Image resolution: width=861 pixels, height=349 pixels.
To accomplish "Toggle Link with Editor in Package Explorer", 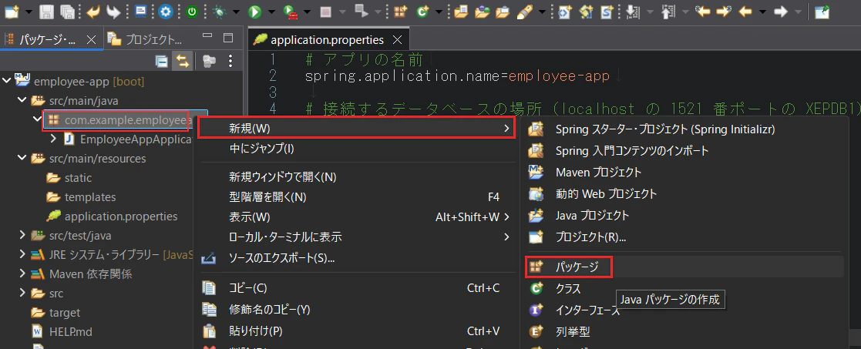I will 181,61.
